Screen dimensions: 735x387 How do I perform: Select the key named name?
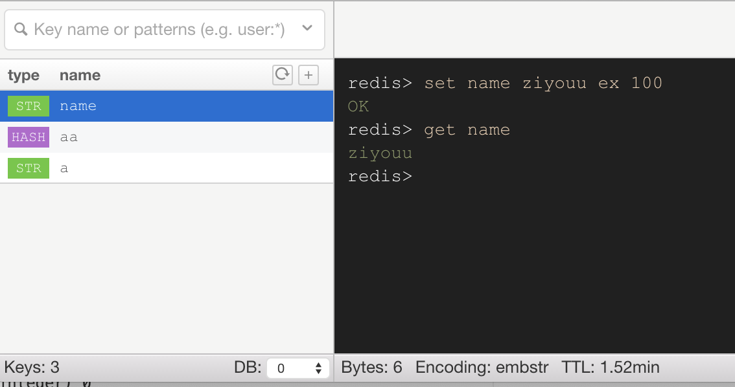(x=167, y=106)
